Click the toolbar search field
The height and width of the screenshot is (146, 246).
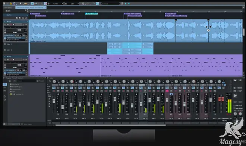pos(111,3)
